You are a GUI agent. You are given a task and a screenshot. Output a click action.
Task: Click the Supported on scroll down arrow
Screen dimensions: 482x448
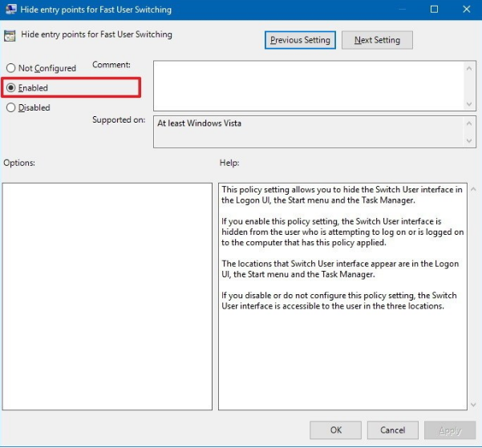point(469,141)
